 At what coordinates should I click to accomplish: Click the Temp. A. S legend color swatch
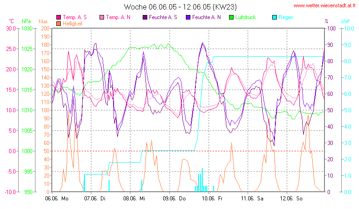click(59, 17)
